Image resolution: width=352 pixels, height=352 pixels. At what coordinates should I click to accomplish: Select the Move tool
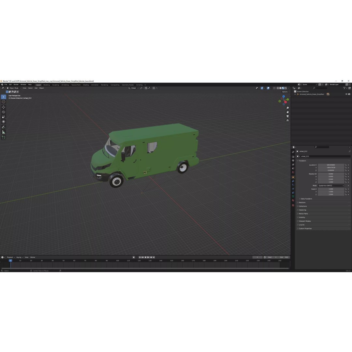coord(3,107)
